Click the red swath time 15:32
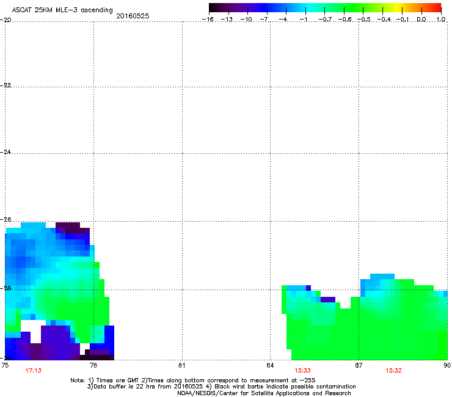 (x=393, y=371)
